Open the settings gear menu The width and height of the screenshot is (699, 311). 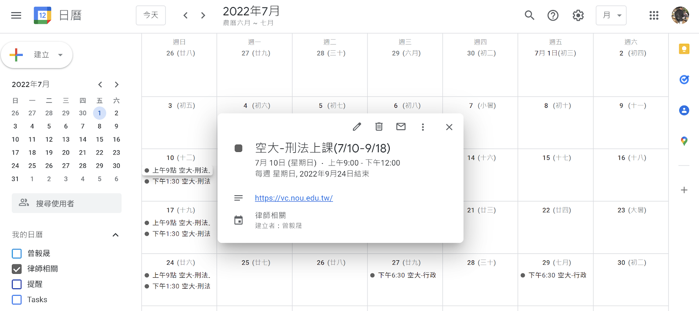tap(578, 15)
